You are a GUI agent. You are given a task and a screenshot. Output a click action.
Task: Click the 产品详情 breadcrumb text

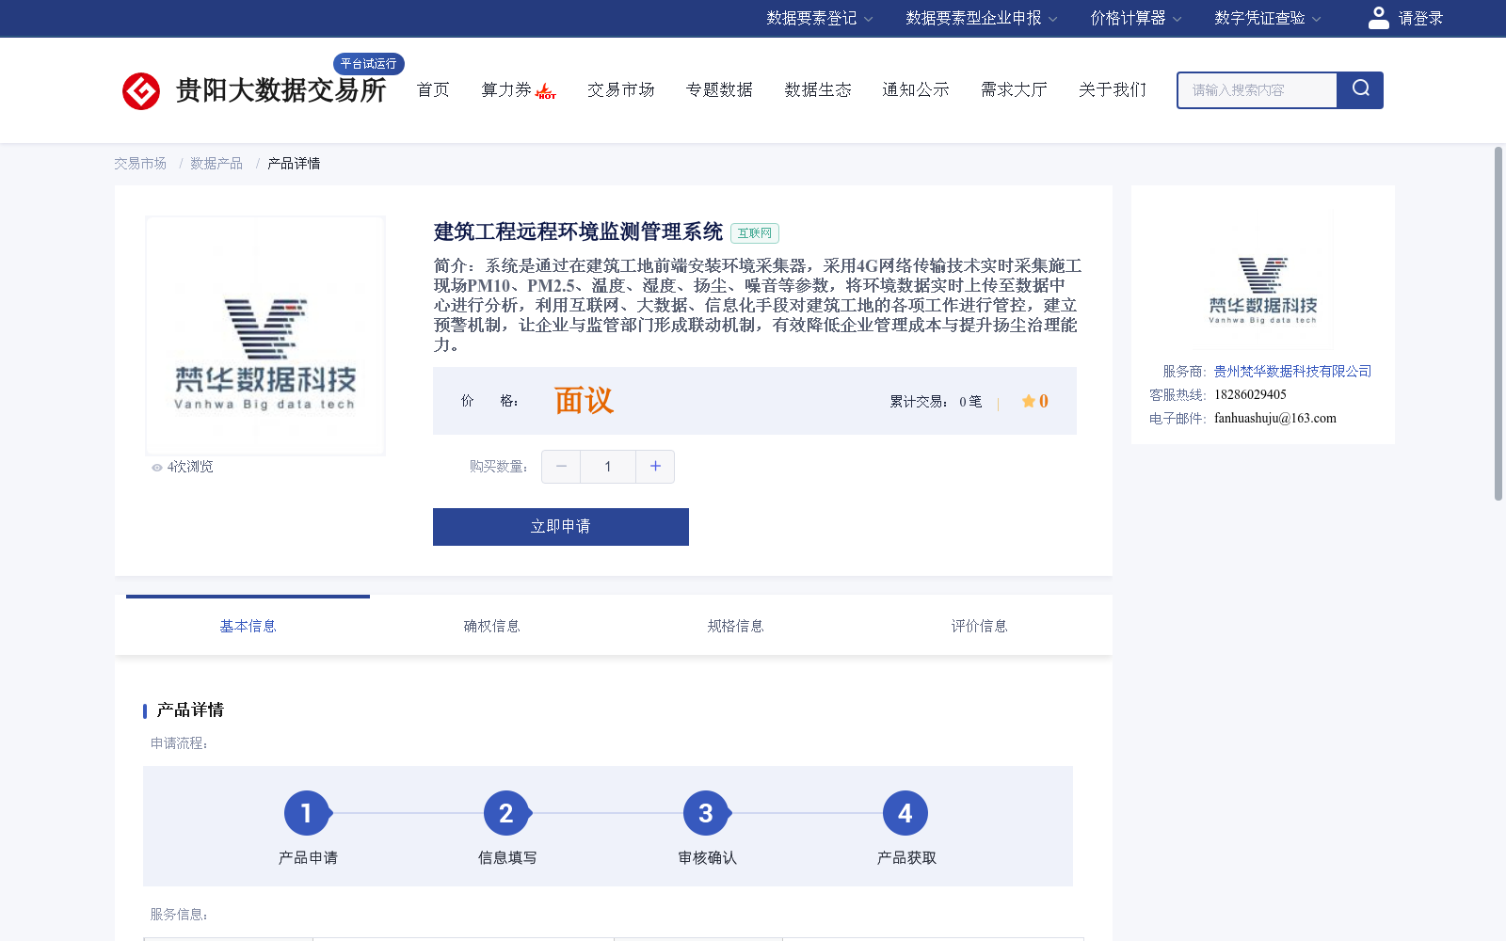pos(294,164)
